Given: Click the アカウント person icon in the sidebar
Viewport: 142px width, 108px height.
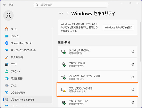Looking at the screenshot, I should pyautogui.click(x=7, y=71).
